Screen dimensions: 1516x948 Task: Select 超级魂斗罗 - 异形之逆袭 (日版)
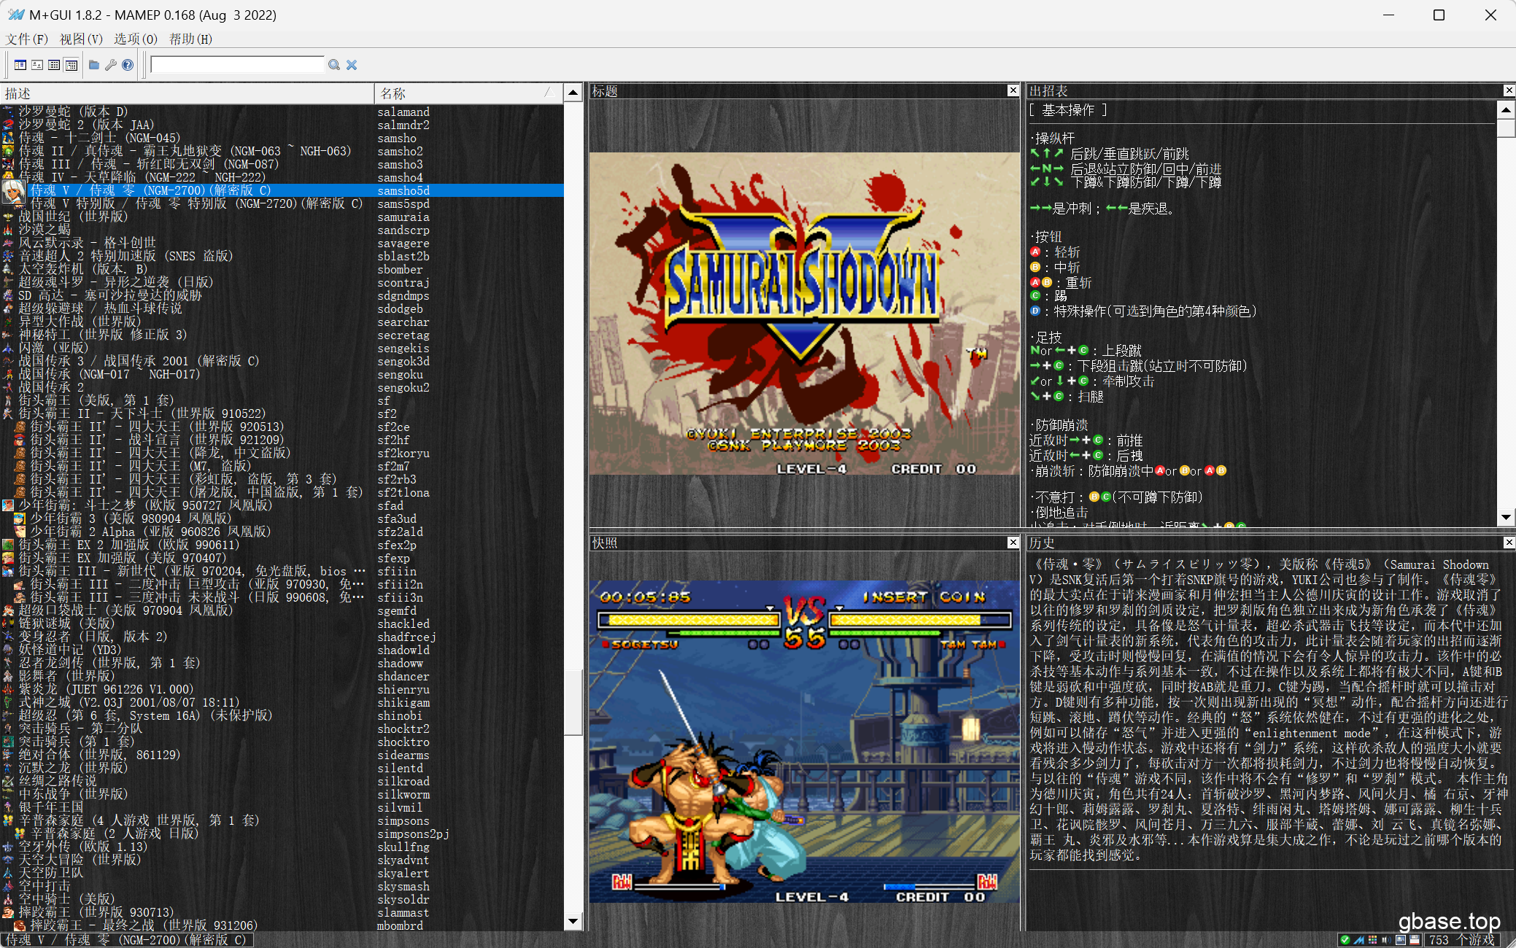pos(115,282)
